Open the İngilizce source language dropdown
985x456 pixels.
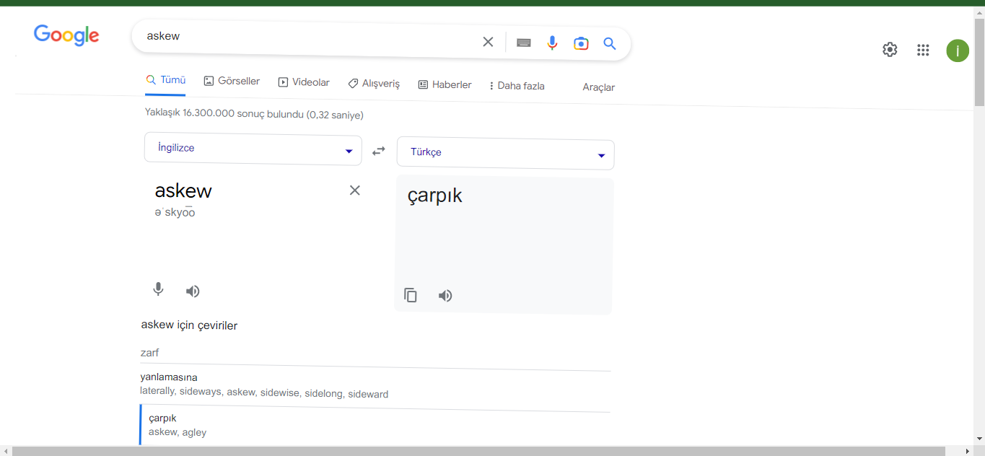coord(253,149)
